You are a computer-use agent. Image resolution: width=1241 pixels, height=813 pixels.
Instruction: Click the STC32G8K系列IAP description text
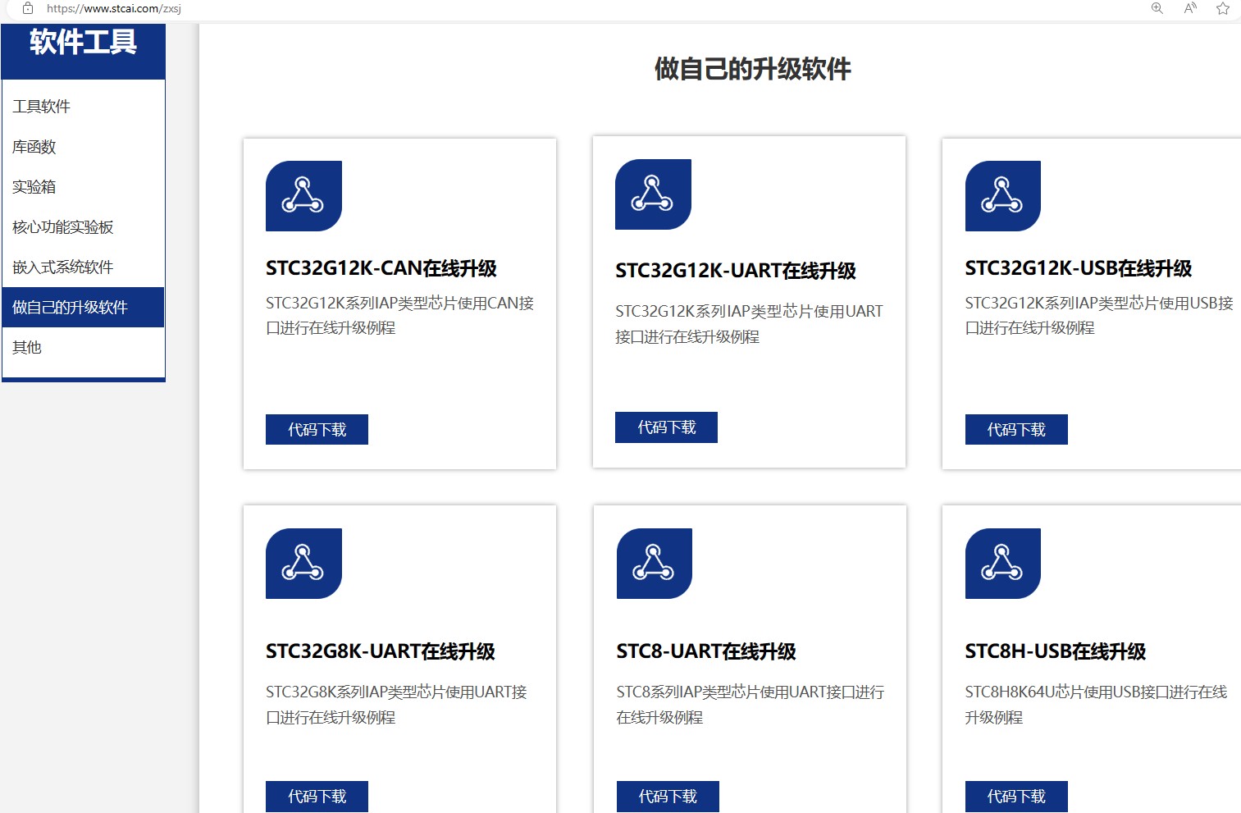[x=397, y=705]
